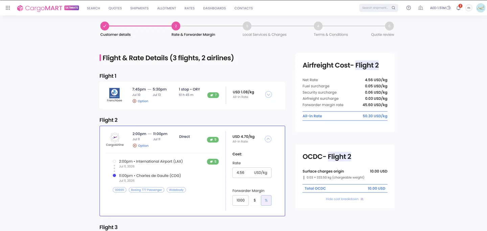Open the SEARCH menu

point(93,8)
